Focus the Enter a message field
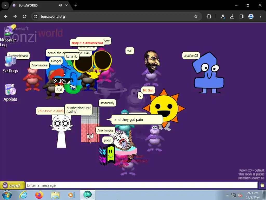266x200 pixels. pos(142,185)
